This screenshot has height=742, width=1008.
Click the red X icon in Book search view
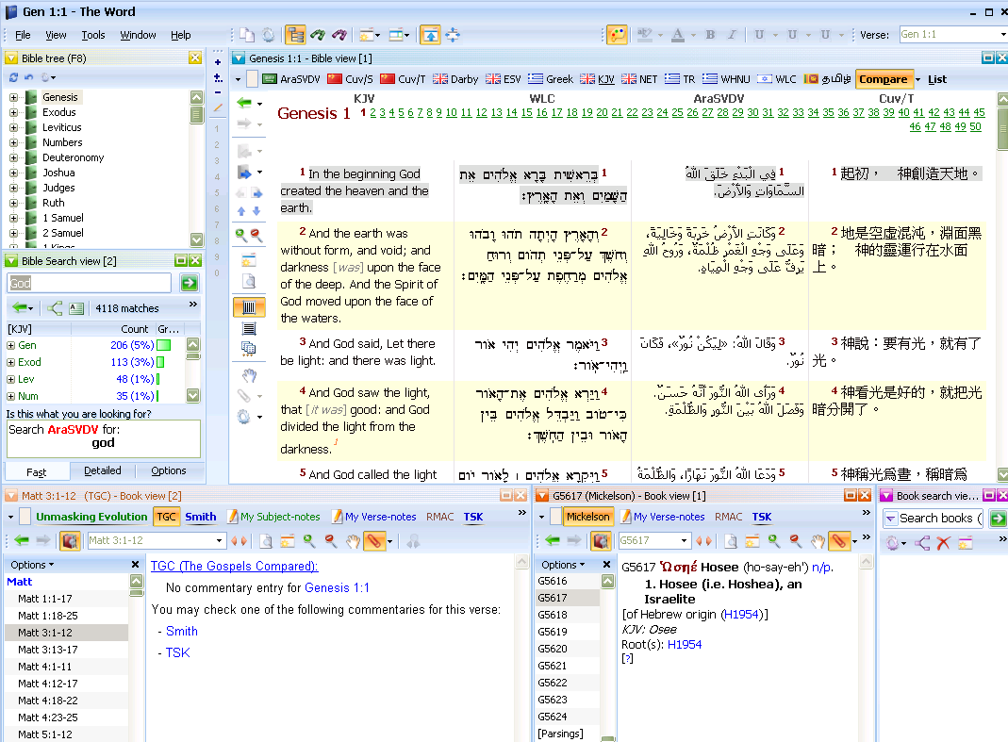(x=943, y=543)
